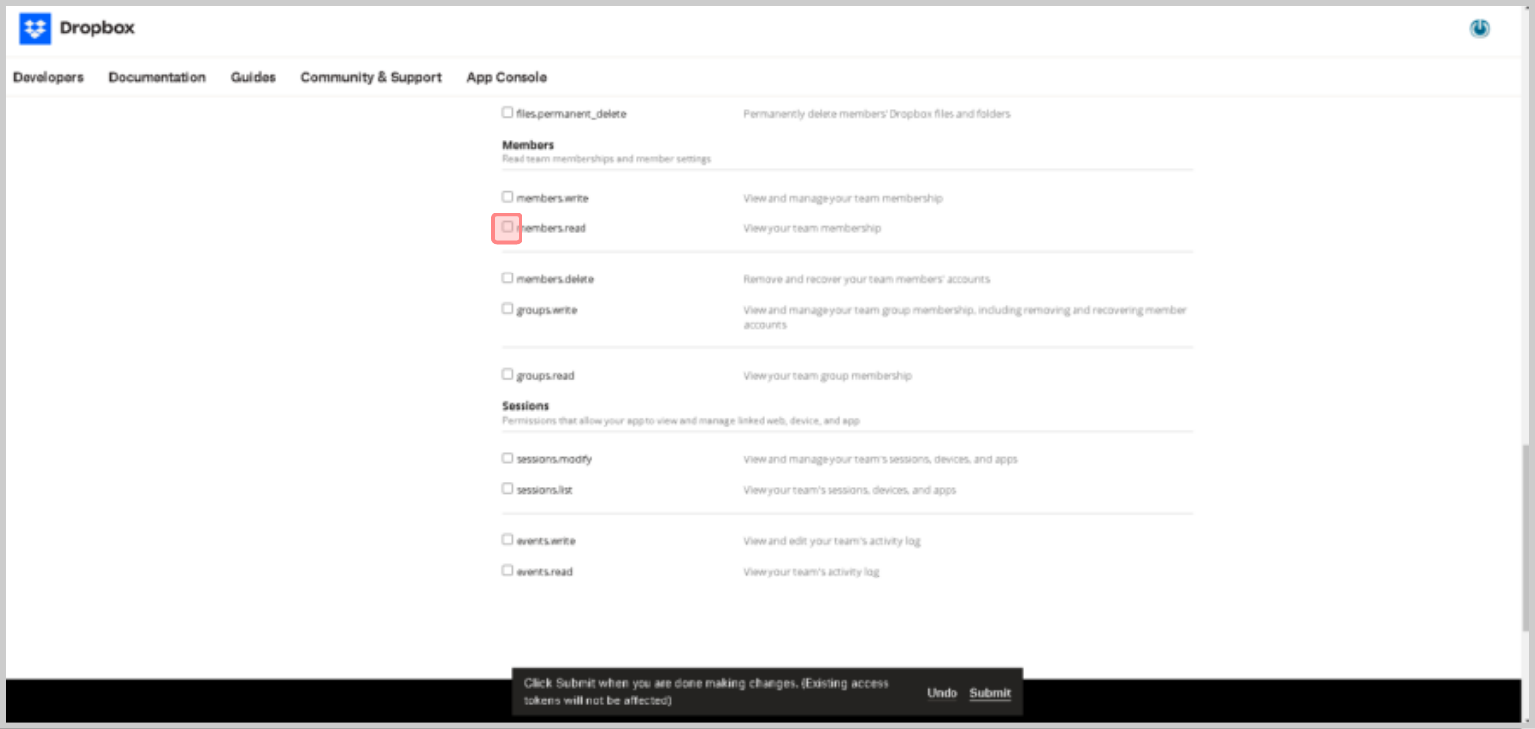Toggle the sessions.modify permission
Viewport: 1535px width, 729px height.
pyautogui.click(x=508, y=457)
